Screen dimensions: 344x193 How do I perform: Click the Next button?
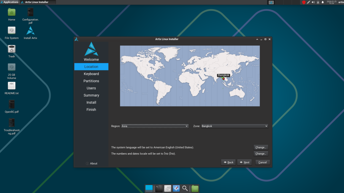[x=244, y=162]
